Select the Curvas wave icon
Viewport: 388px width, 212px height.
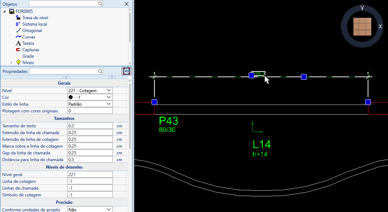18,37
